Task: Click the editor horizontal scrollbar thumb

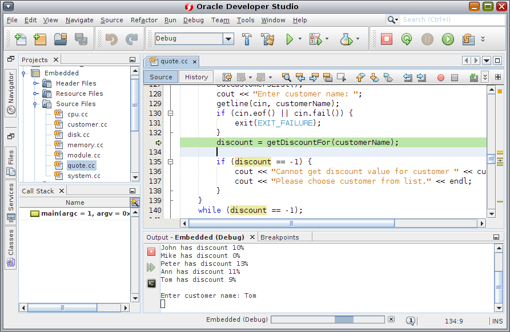Action: 291,224
